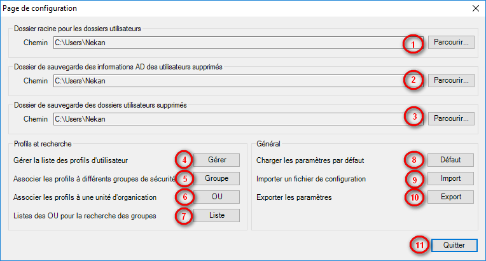Browse for the deleted users AD info backup folder

coord(451,81)
